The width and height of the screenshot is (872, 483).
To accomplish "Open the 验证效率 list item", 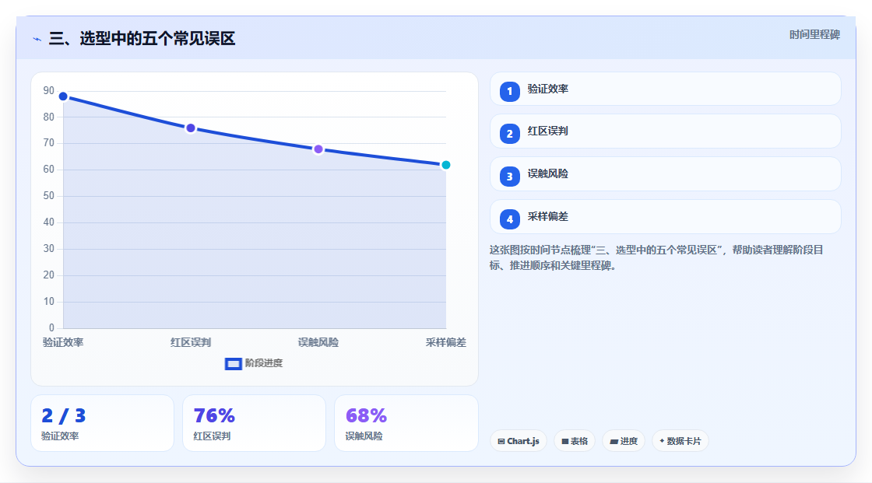I will (665, 89).
